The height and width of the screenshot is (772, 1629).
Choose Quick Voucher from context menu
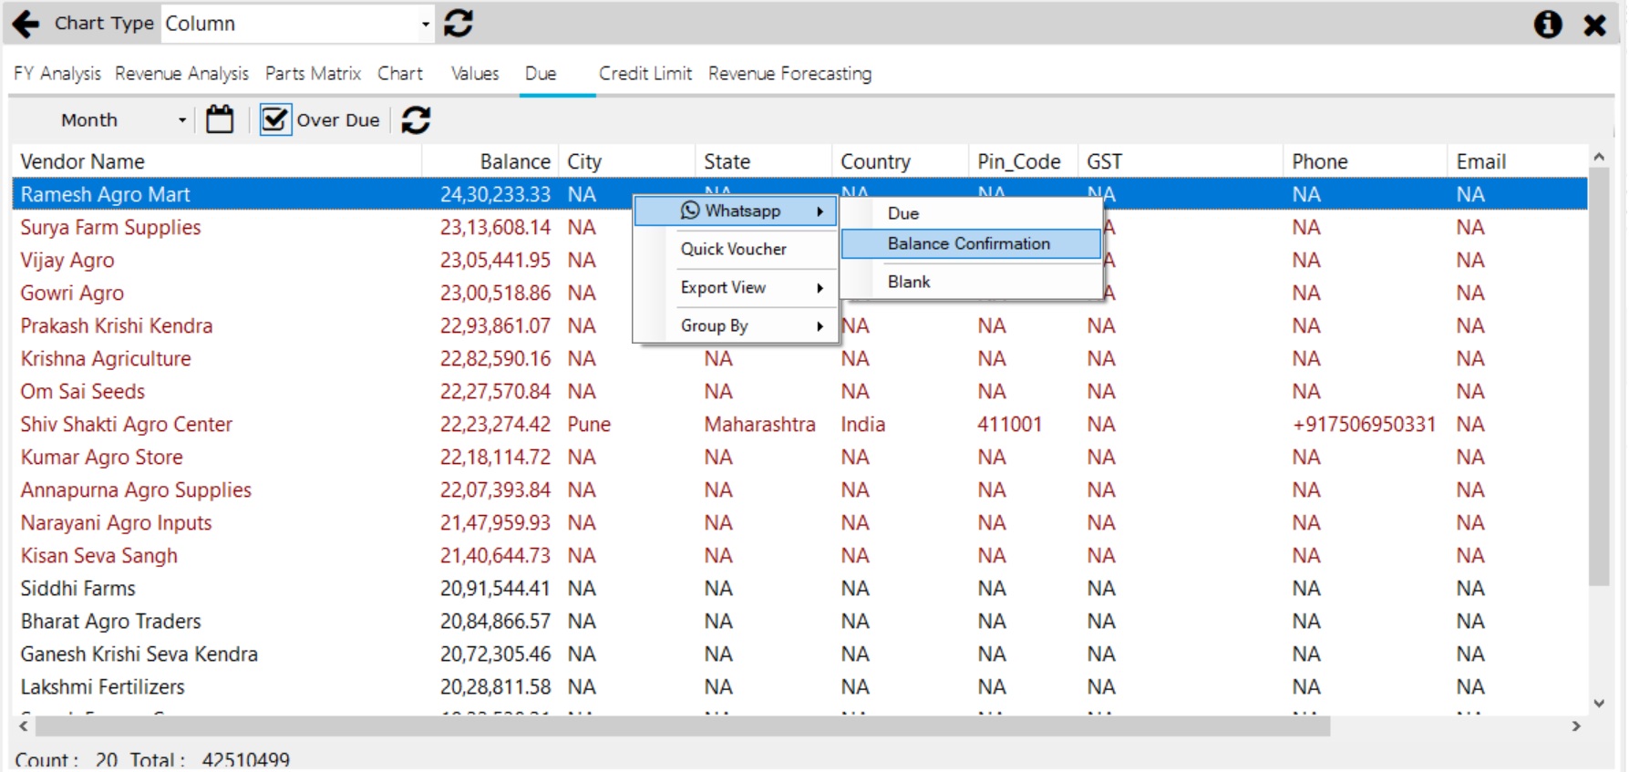tap(736, 249)
